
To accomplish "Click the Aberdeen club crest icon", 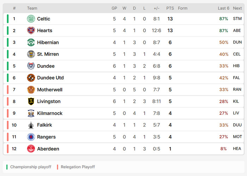I will coord(31,149).
